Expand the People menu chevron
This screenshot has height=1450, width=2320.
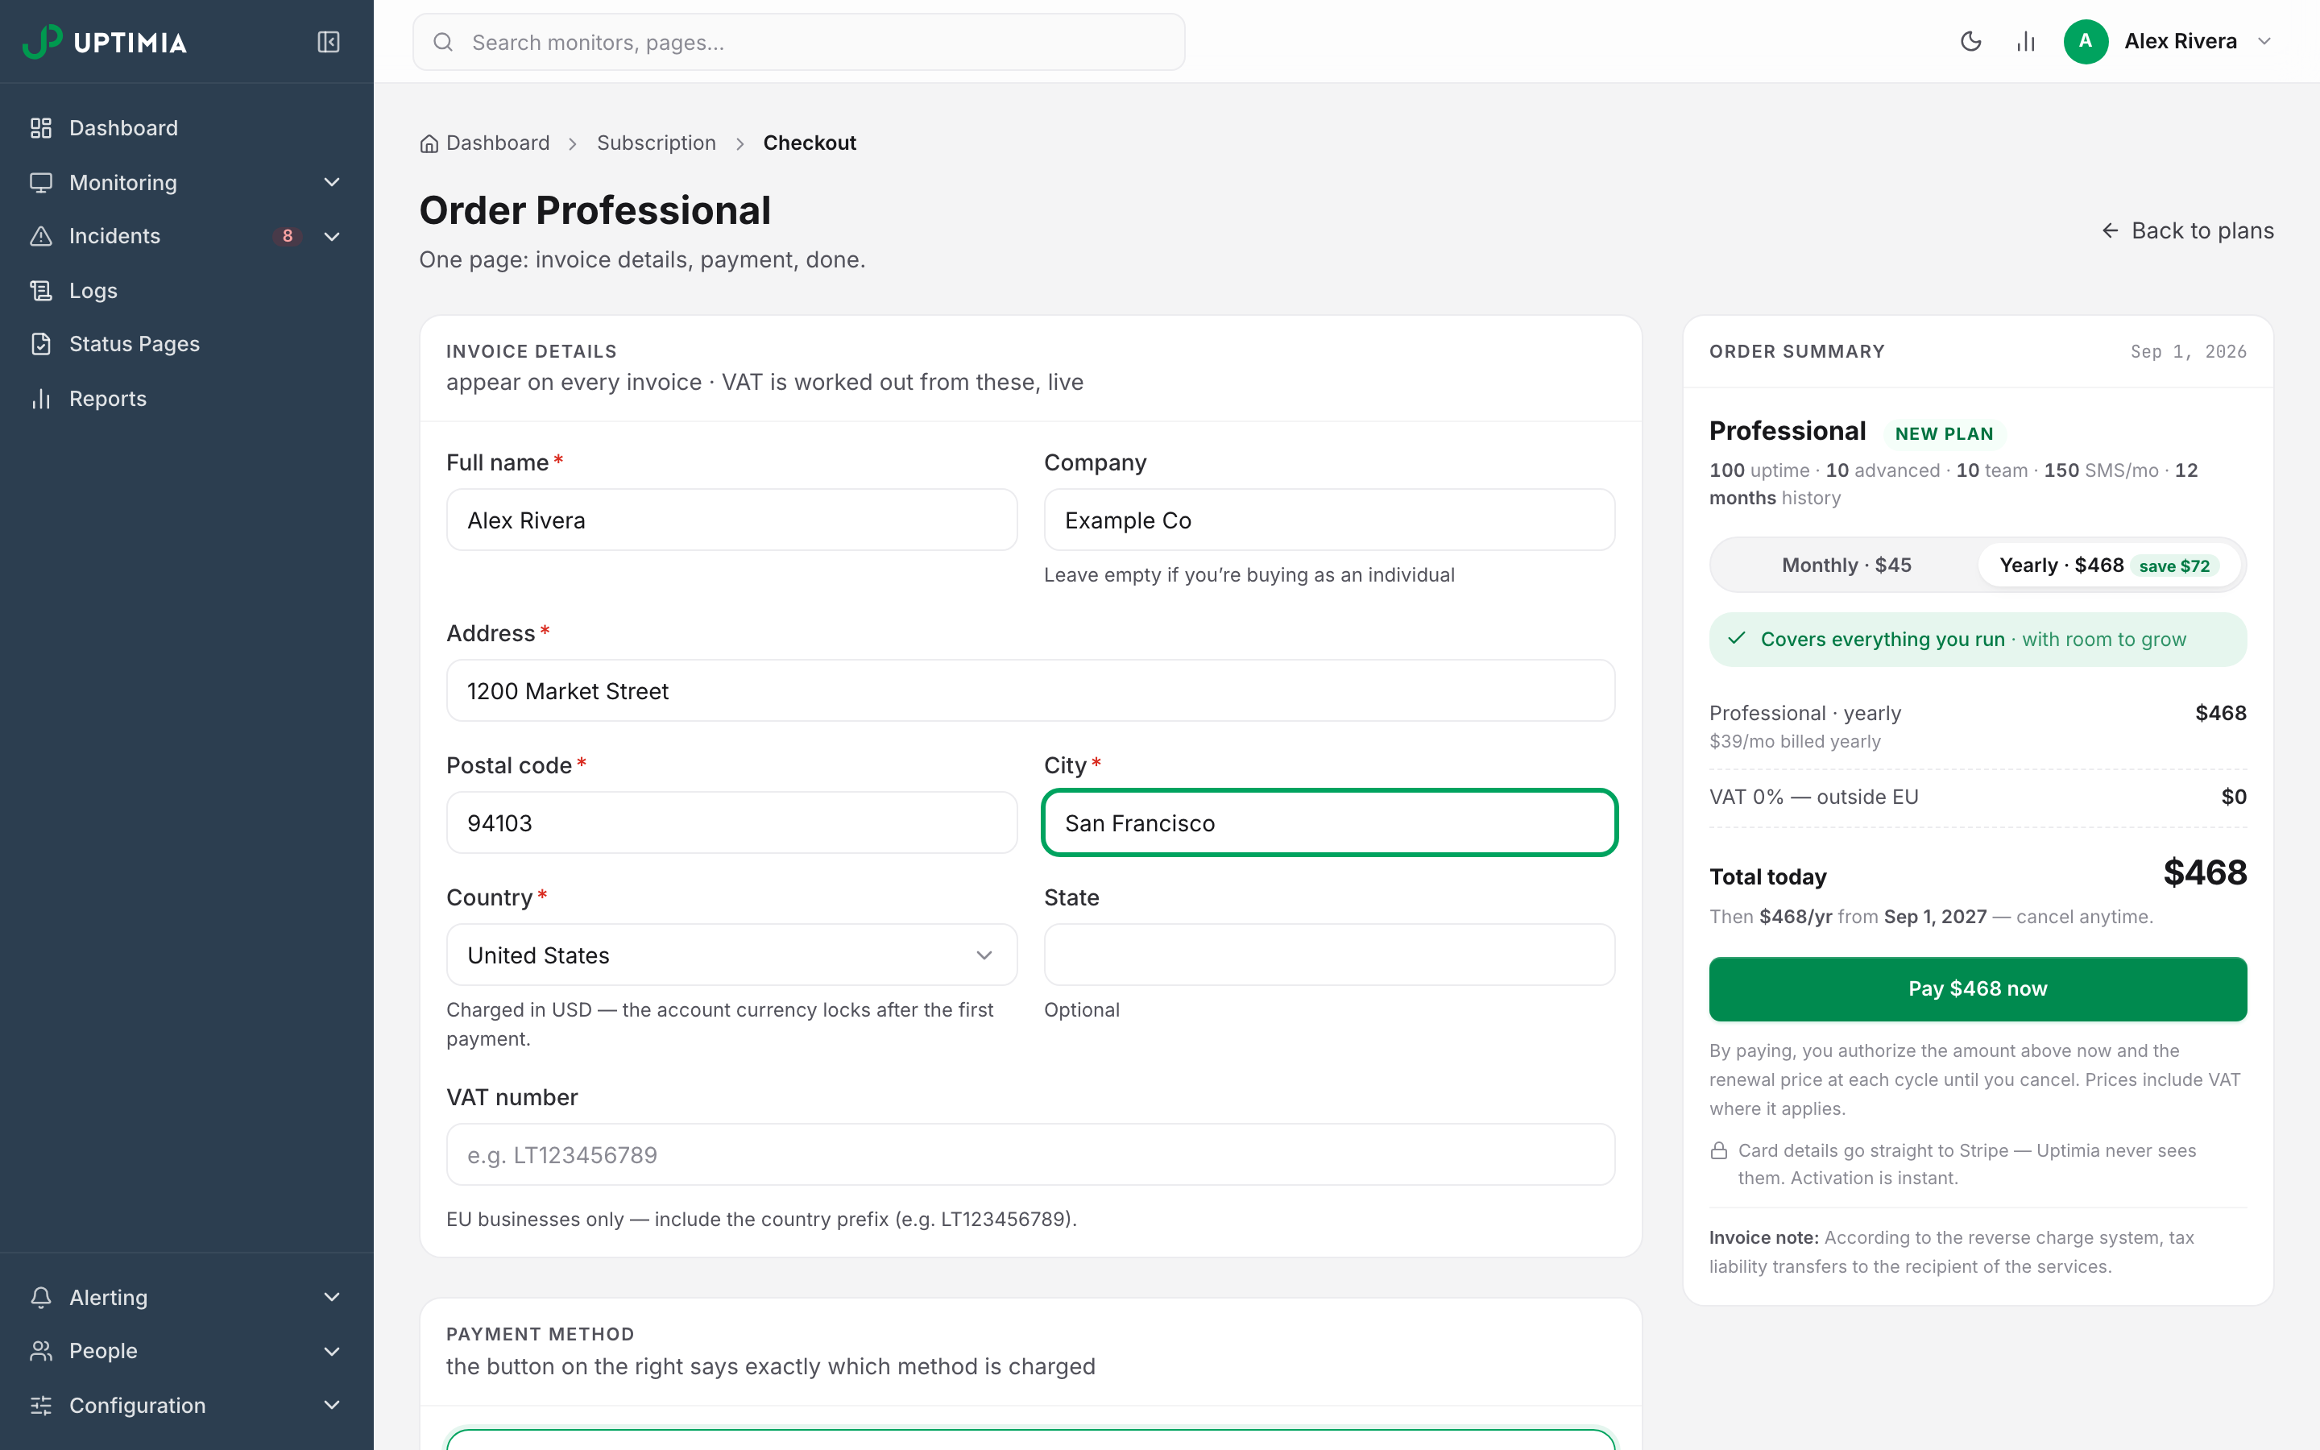[332, 1351]
